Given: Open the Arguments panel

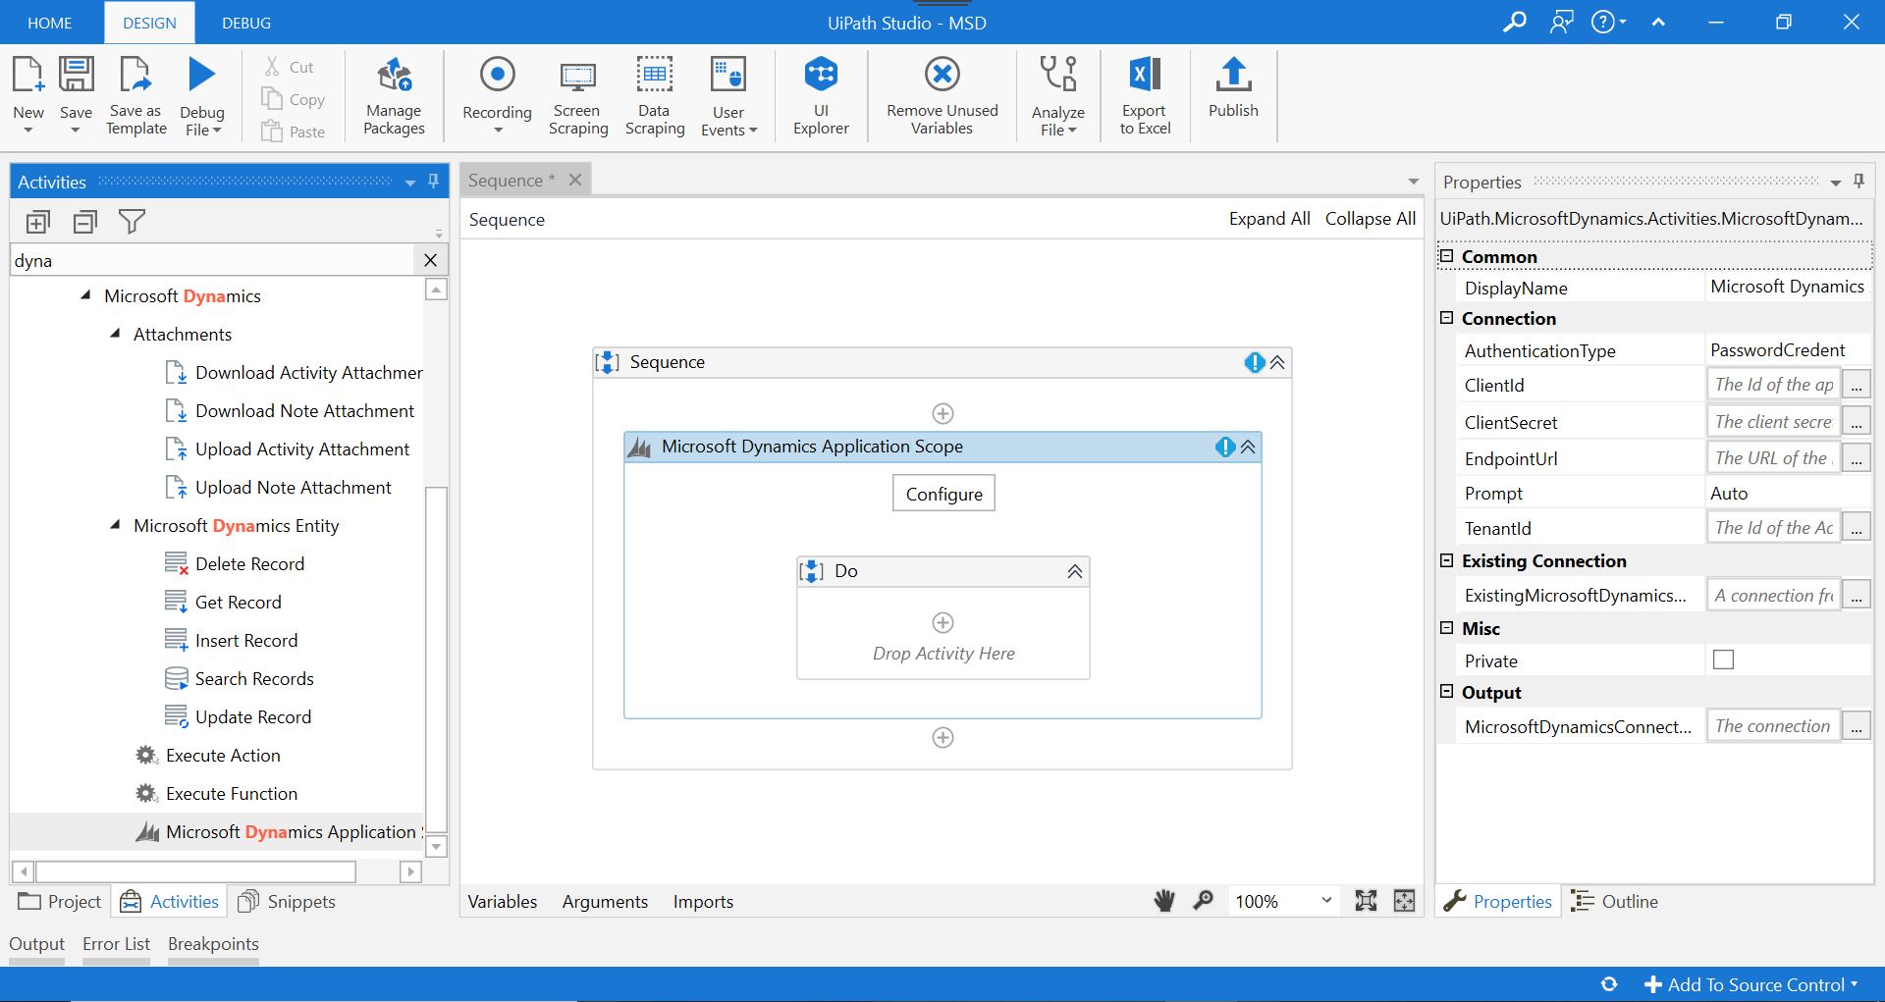Looking at the screenshot, I should [x=605, y=901].
